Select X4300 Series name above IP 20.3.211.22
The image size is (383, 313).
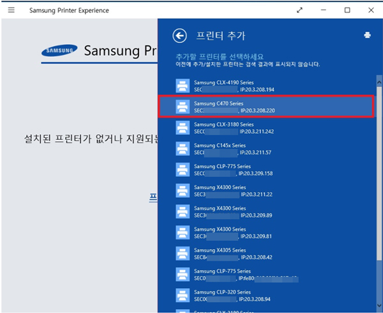click(x=220, y=187)
